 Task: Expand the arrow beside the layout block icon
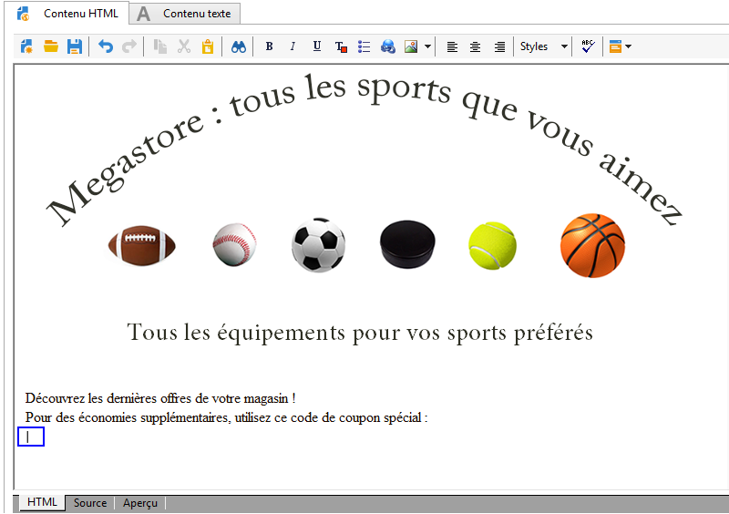[x=629, y=46]
